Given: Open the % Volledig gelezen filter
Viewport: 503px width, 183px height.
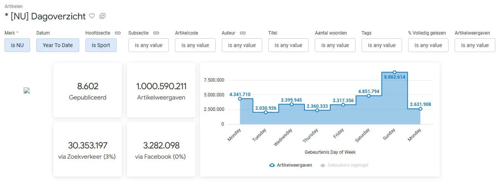Looking at the screenshot, I should (428, 45).
